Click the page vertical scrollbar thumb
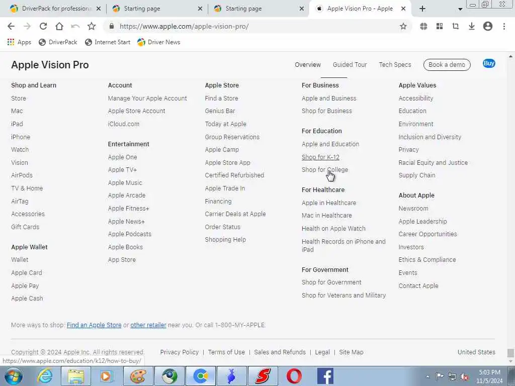The image size is (515, 386). (510, 353)
